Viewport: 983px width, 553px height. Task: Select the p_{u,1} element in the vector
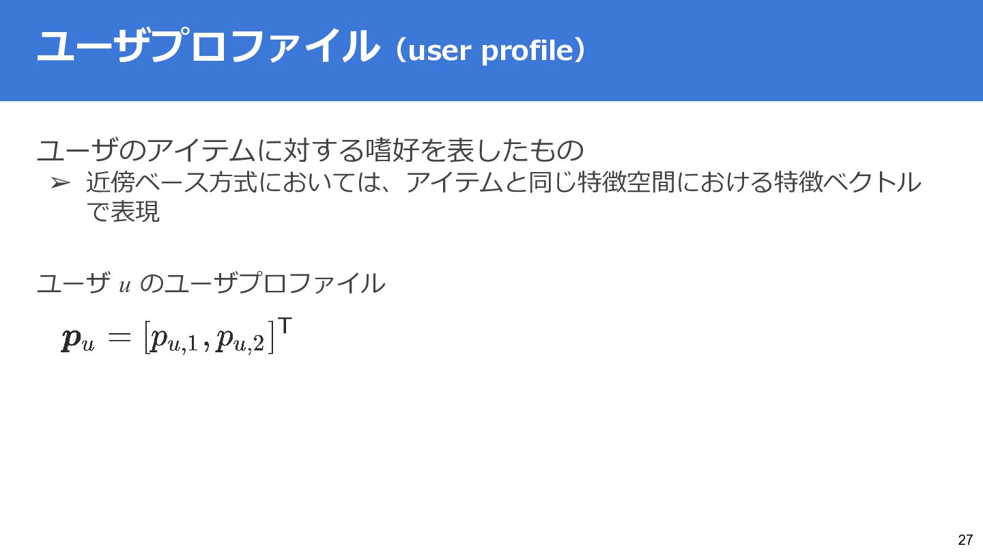click(x=175, y=341)
